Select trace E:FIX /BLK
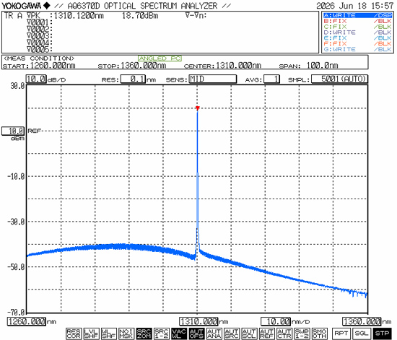Screen dimensions: 397x340 coord(358,38)
